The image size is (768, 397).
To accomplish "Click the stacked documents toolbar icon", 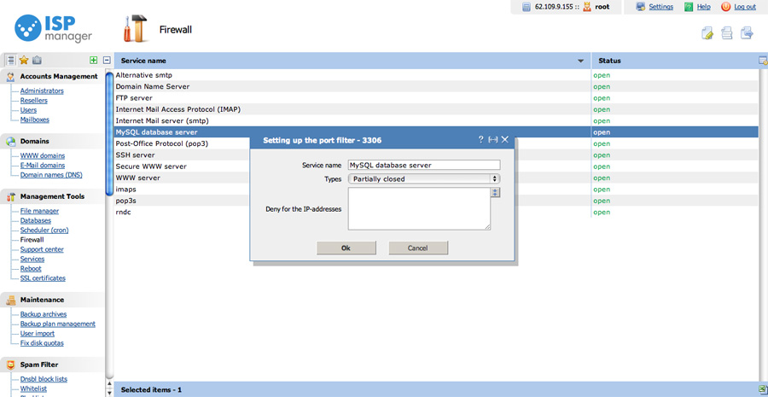I will pyautogui.click(x=727, y=33).
